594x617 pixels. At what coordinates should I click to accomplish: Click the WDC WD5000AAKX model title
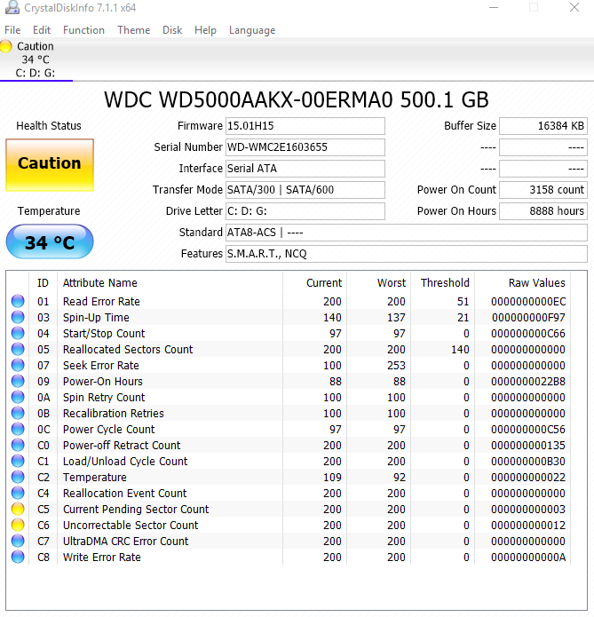(297, 100)
